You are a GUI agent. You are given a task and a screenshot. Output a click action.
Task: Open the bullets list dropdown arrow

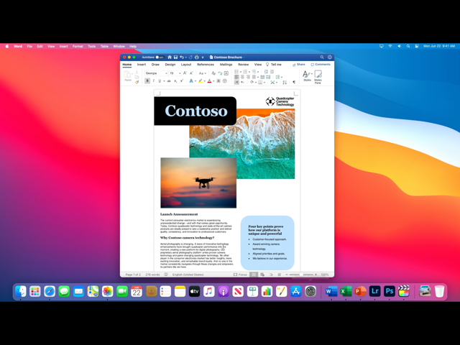[x=241, y=72]
